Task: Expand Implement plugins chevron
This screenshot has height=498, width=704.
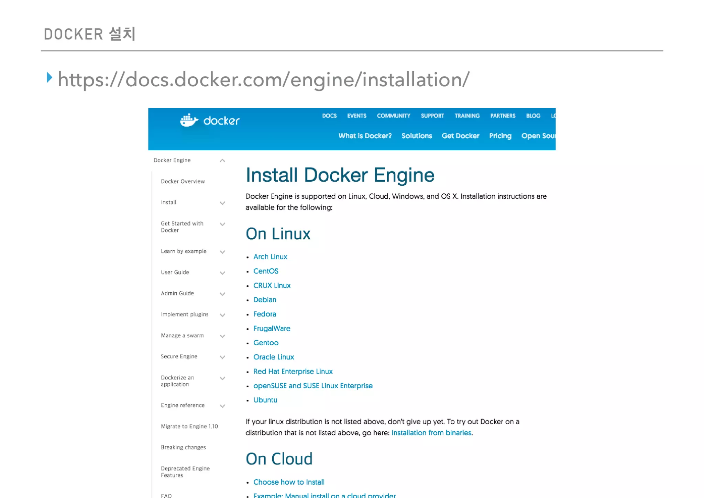Action: point(222,315)
